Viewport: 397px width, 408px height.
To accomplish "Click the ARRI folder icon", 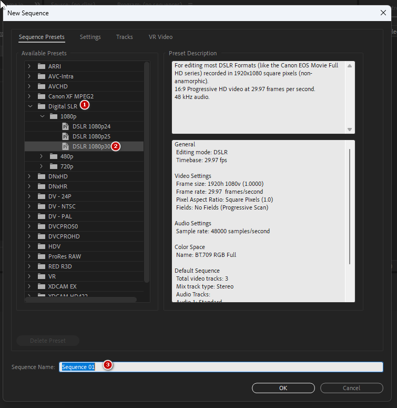I will (x=42, y=66).
